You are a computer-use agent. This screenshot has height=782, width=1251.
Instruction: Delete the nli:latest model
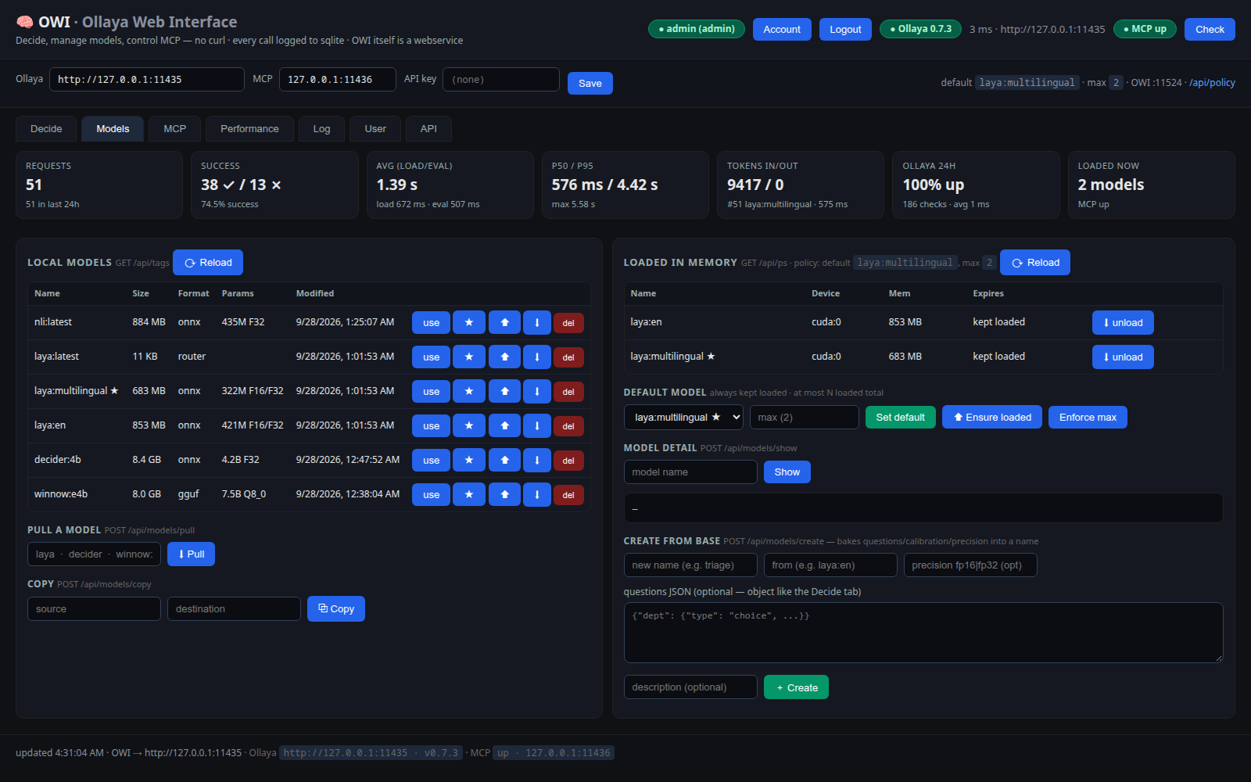coord(568,323)
